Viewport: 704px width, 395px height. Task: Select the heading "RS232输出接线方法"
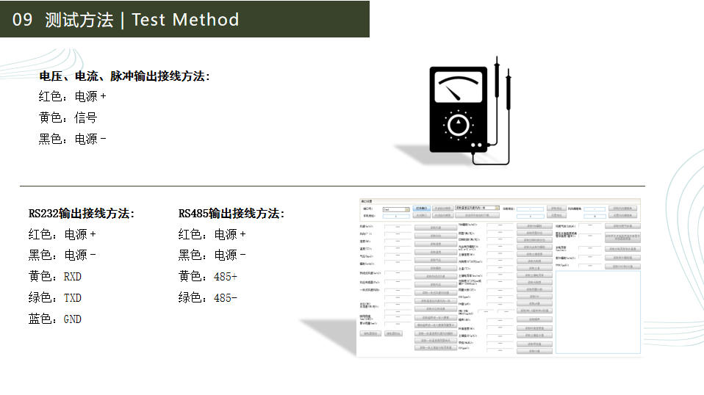[x=82, y=214]
